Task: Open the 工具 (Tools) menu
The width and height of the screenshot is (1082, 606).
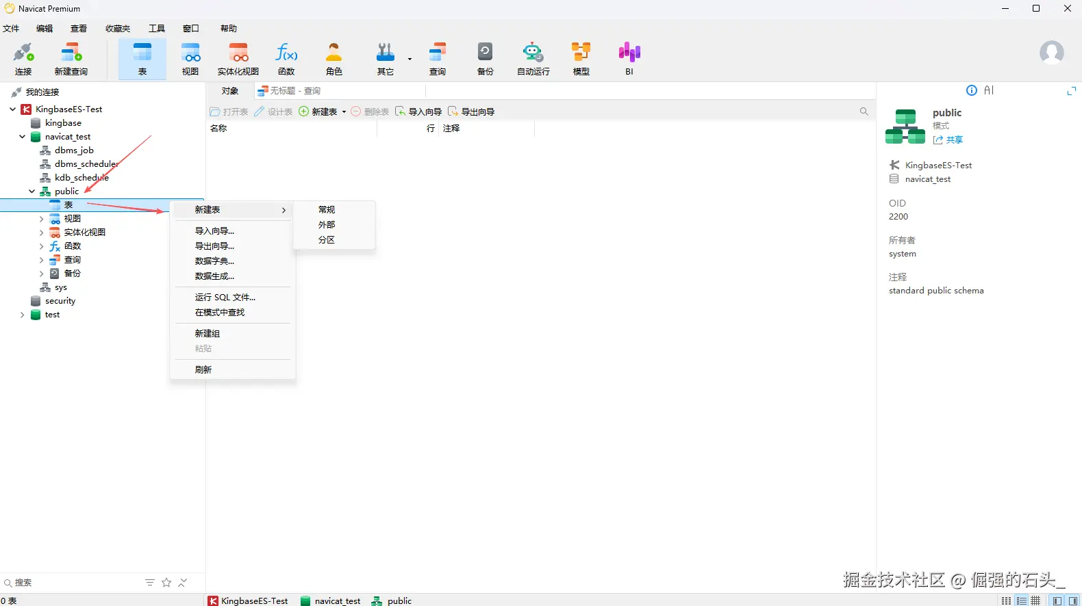Action: 157,29
